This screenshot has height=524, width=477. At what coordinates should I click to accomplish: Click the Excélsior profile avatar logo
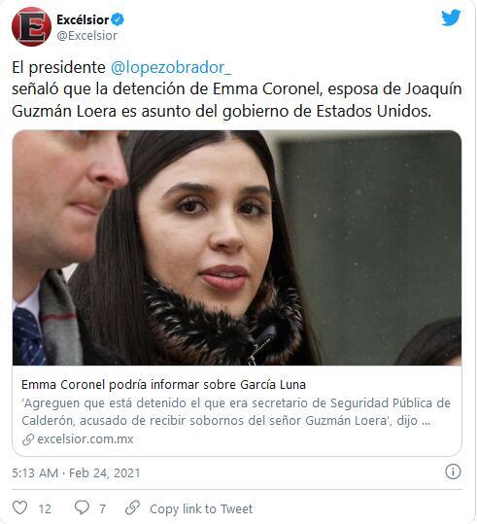31,26
